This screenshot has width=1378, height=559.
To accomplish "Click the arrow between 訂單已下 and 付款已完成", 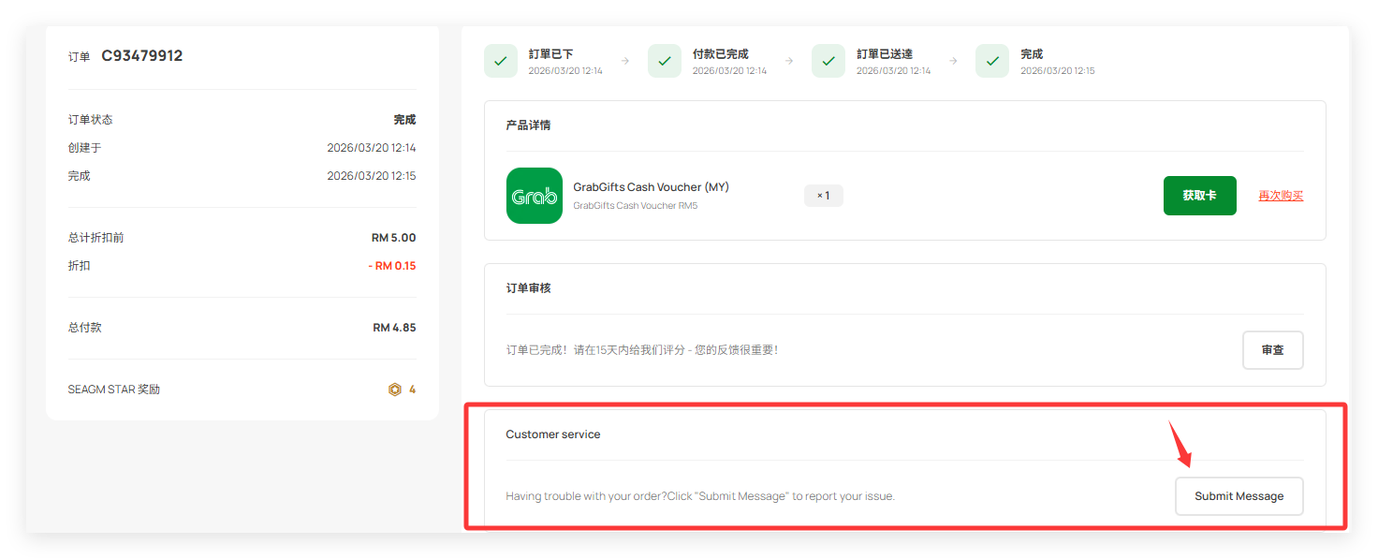I will pyautogui.click(x=625, y=61).
